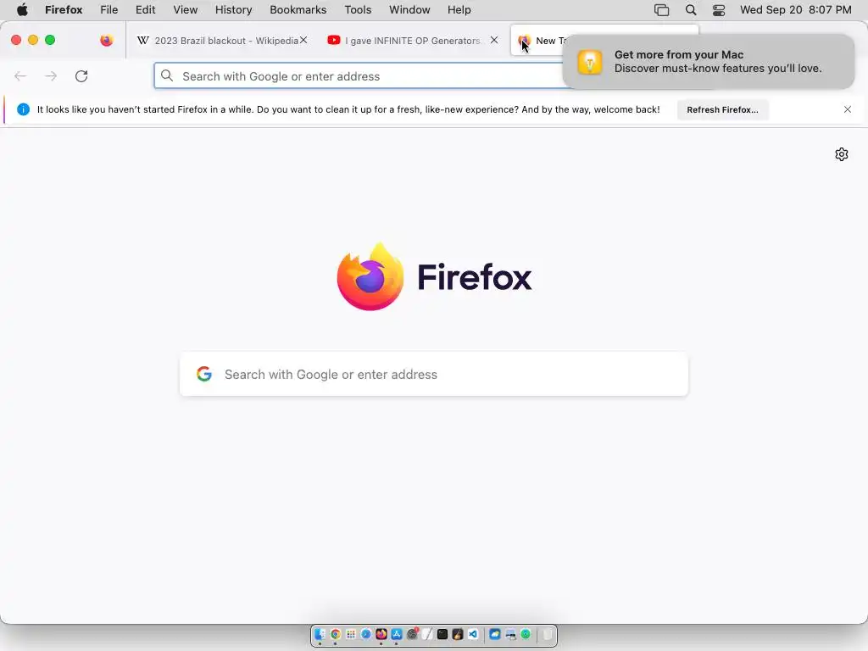Open the Get more from your Mac notification
This screenshot has height=651, width=868.
click(x=709, y=61)
